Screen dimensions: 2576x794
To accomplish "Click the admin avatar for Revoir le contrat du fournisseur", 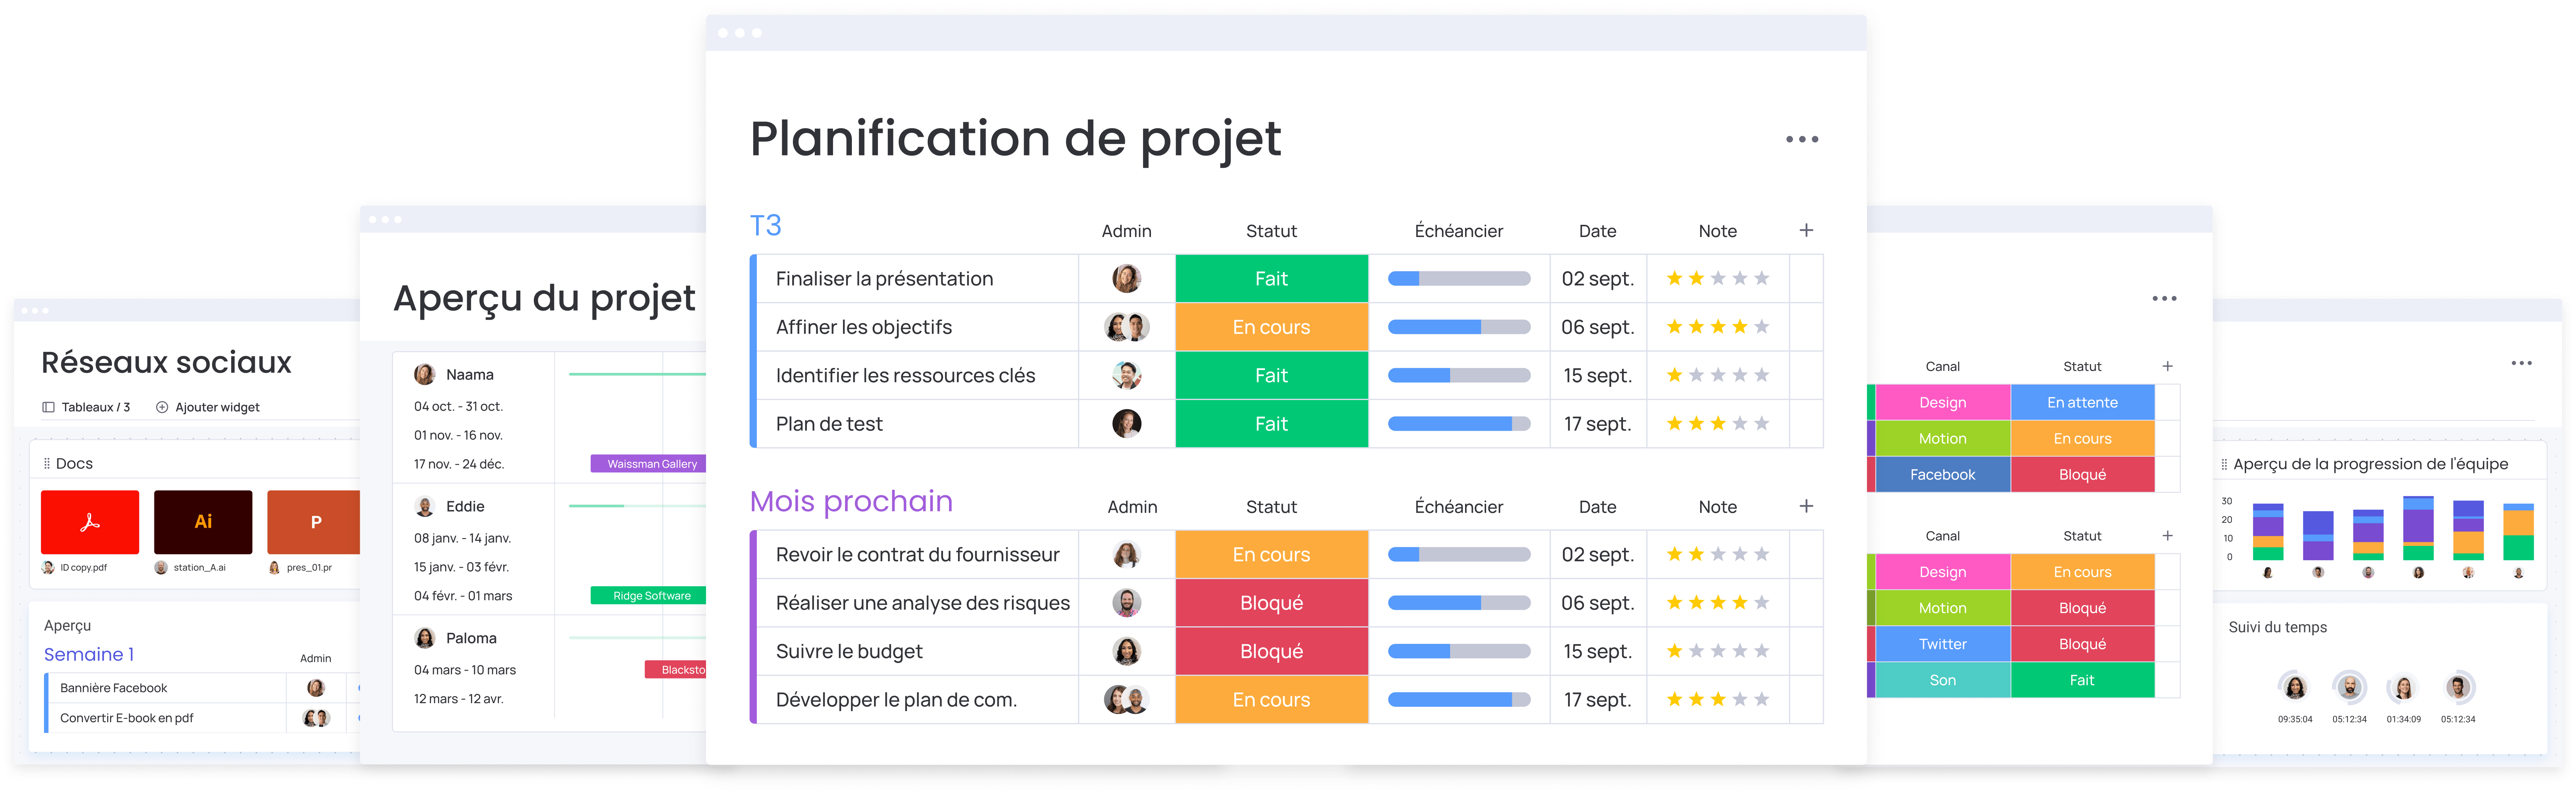I will [1127, 554].
